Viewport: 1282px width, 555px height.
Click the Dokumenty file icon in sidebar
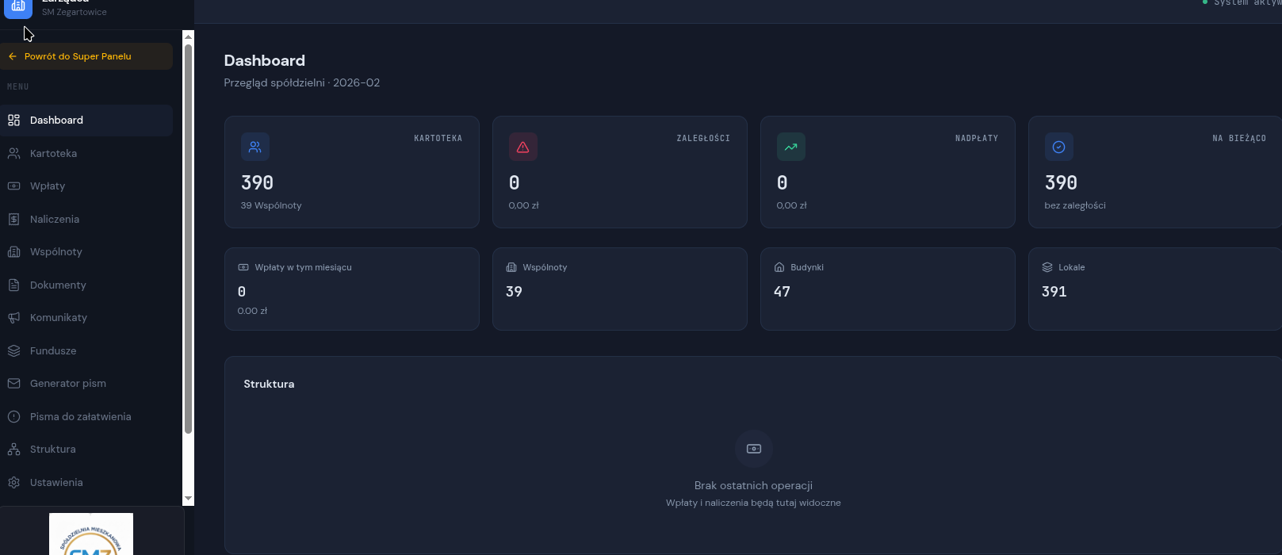click(x=13, y=285)
